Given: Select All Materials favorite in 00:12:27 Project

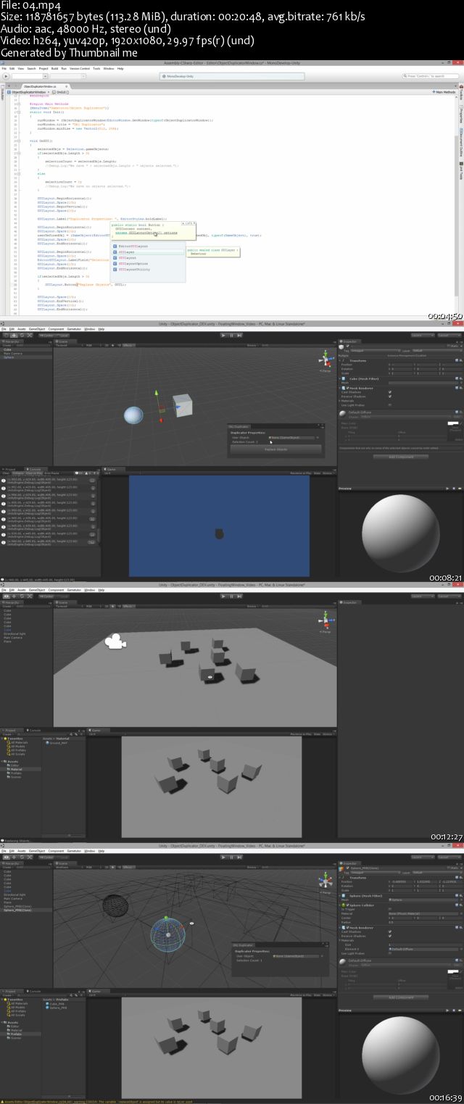Looking at the screenshot, I should [x=19, y=742].
